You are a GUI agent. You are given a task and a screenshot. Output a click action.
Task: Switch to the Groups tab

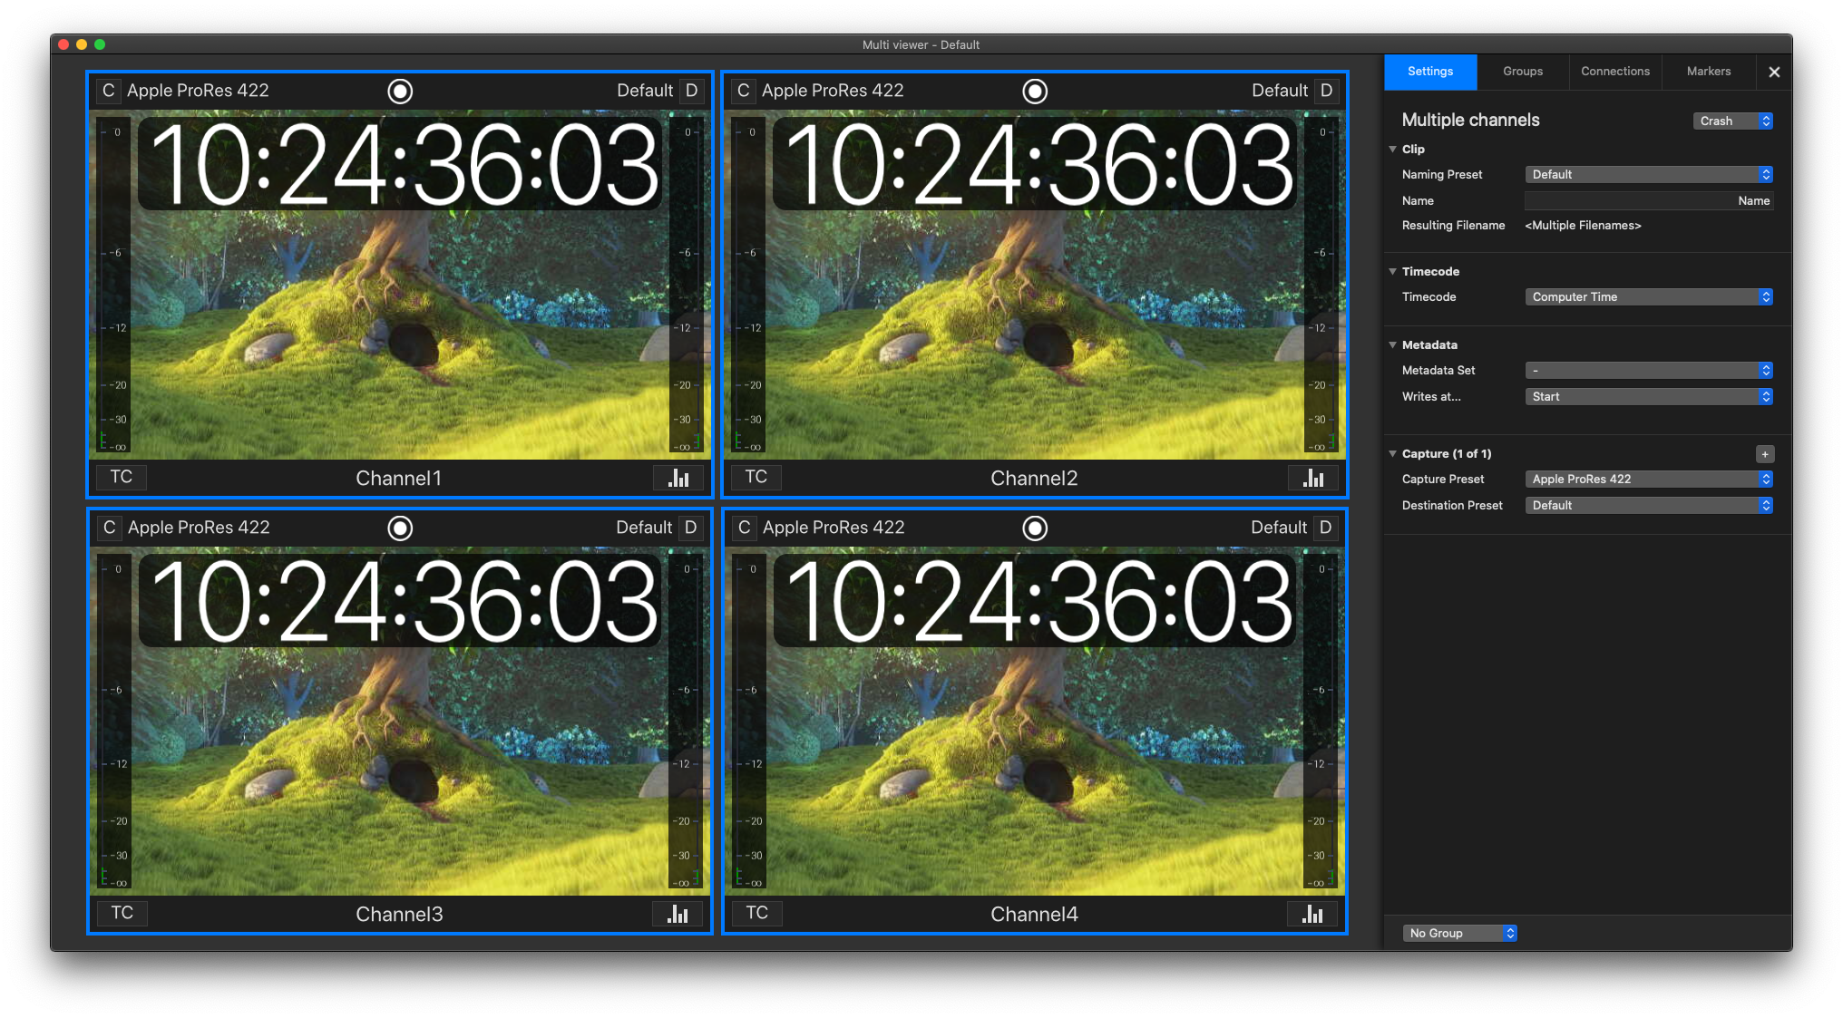pyautogui.click(x=1523, y=72)
